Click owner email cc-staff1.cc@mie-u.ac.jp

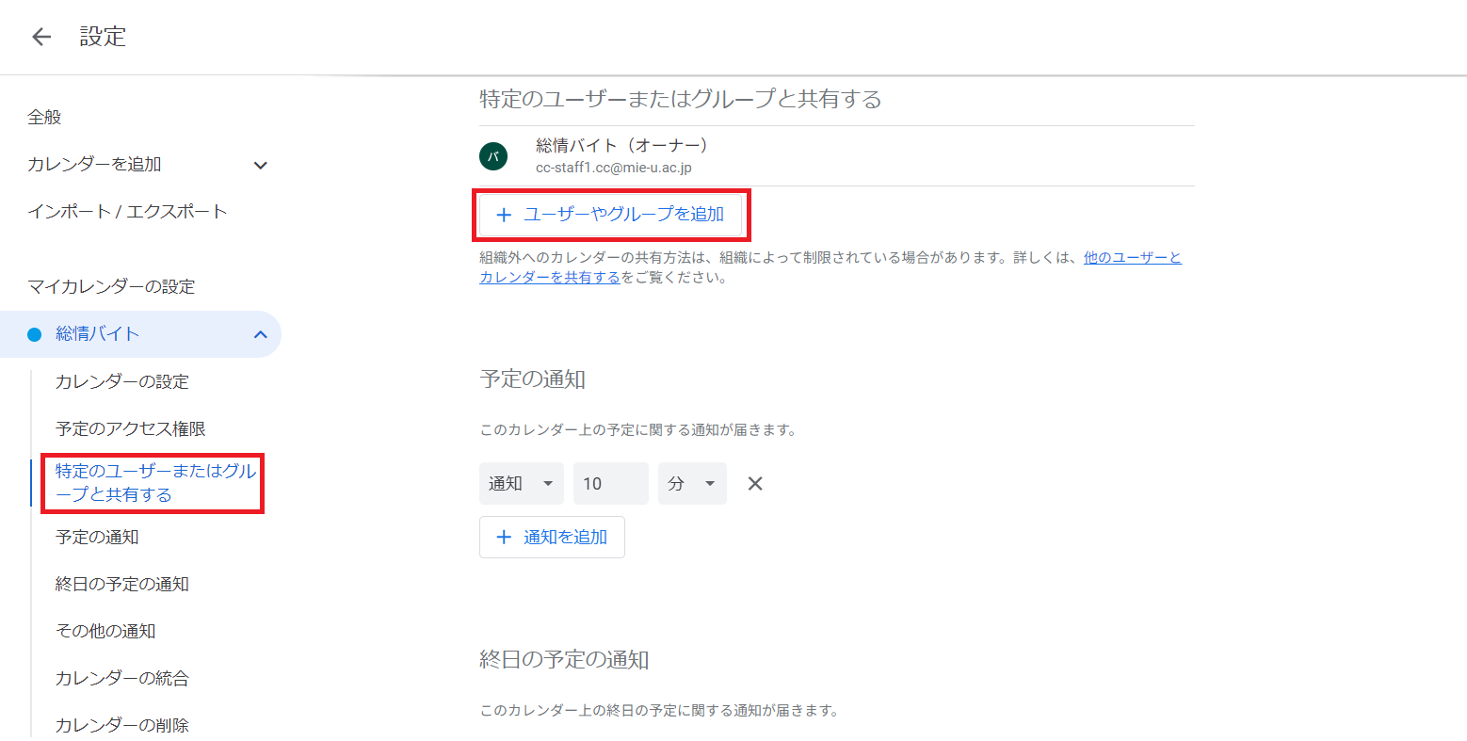click(x=614, y=168)
